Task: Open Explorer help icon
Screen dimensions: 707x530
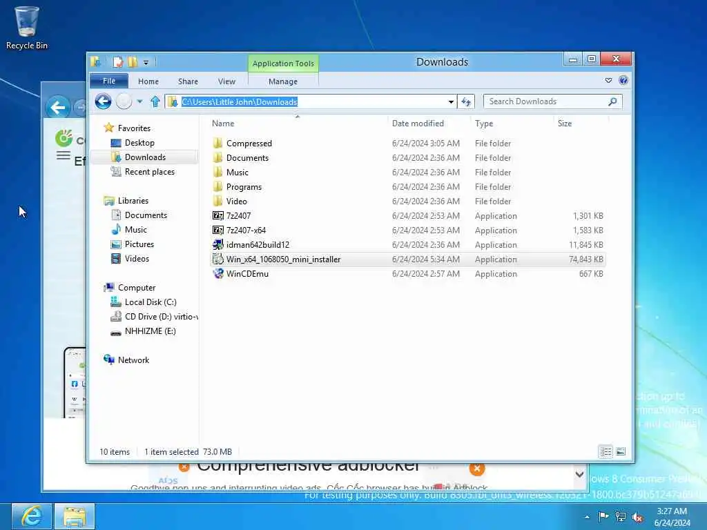Action: [623, 81]
